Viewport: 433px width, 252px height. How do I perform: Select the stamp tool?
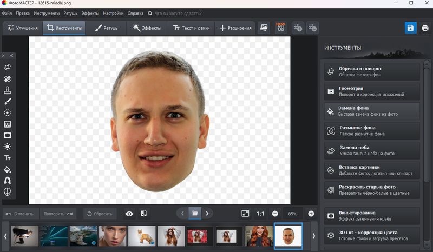tap(8, 90)
